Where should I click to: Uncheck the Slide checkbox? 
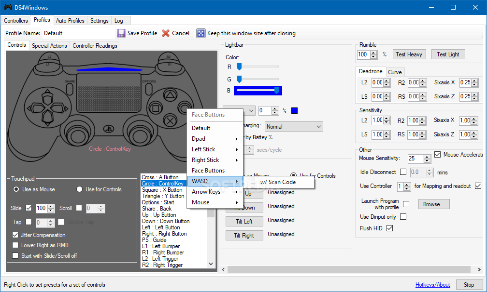29,208
